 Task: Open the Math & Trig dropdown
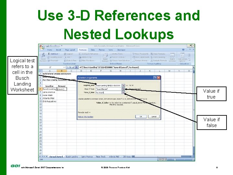click(x=85, y=57)
